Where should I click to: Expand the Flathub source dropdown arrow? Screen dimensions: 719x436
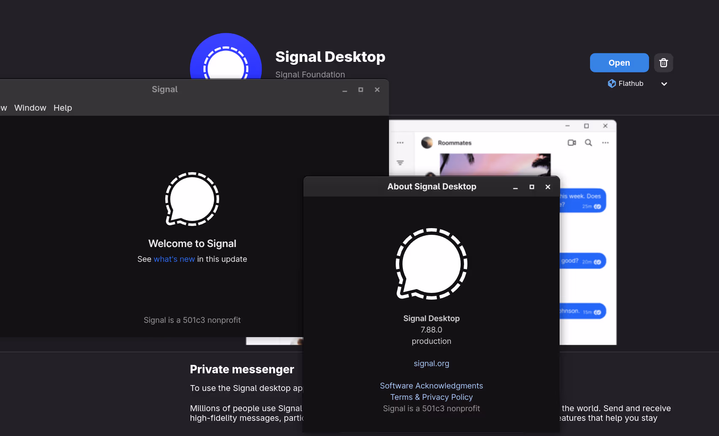(x=664, y=84)
